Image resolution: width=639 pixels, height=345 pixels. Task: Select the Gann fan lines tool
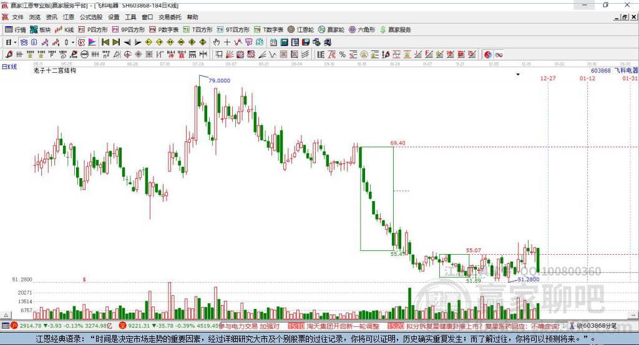click(230, 55)
